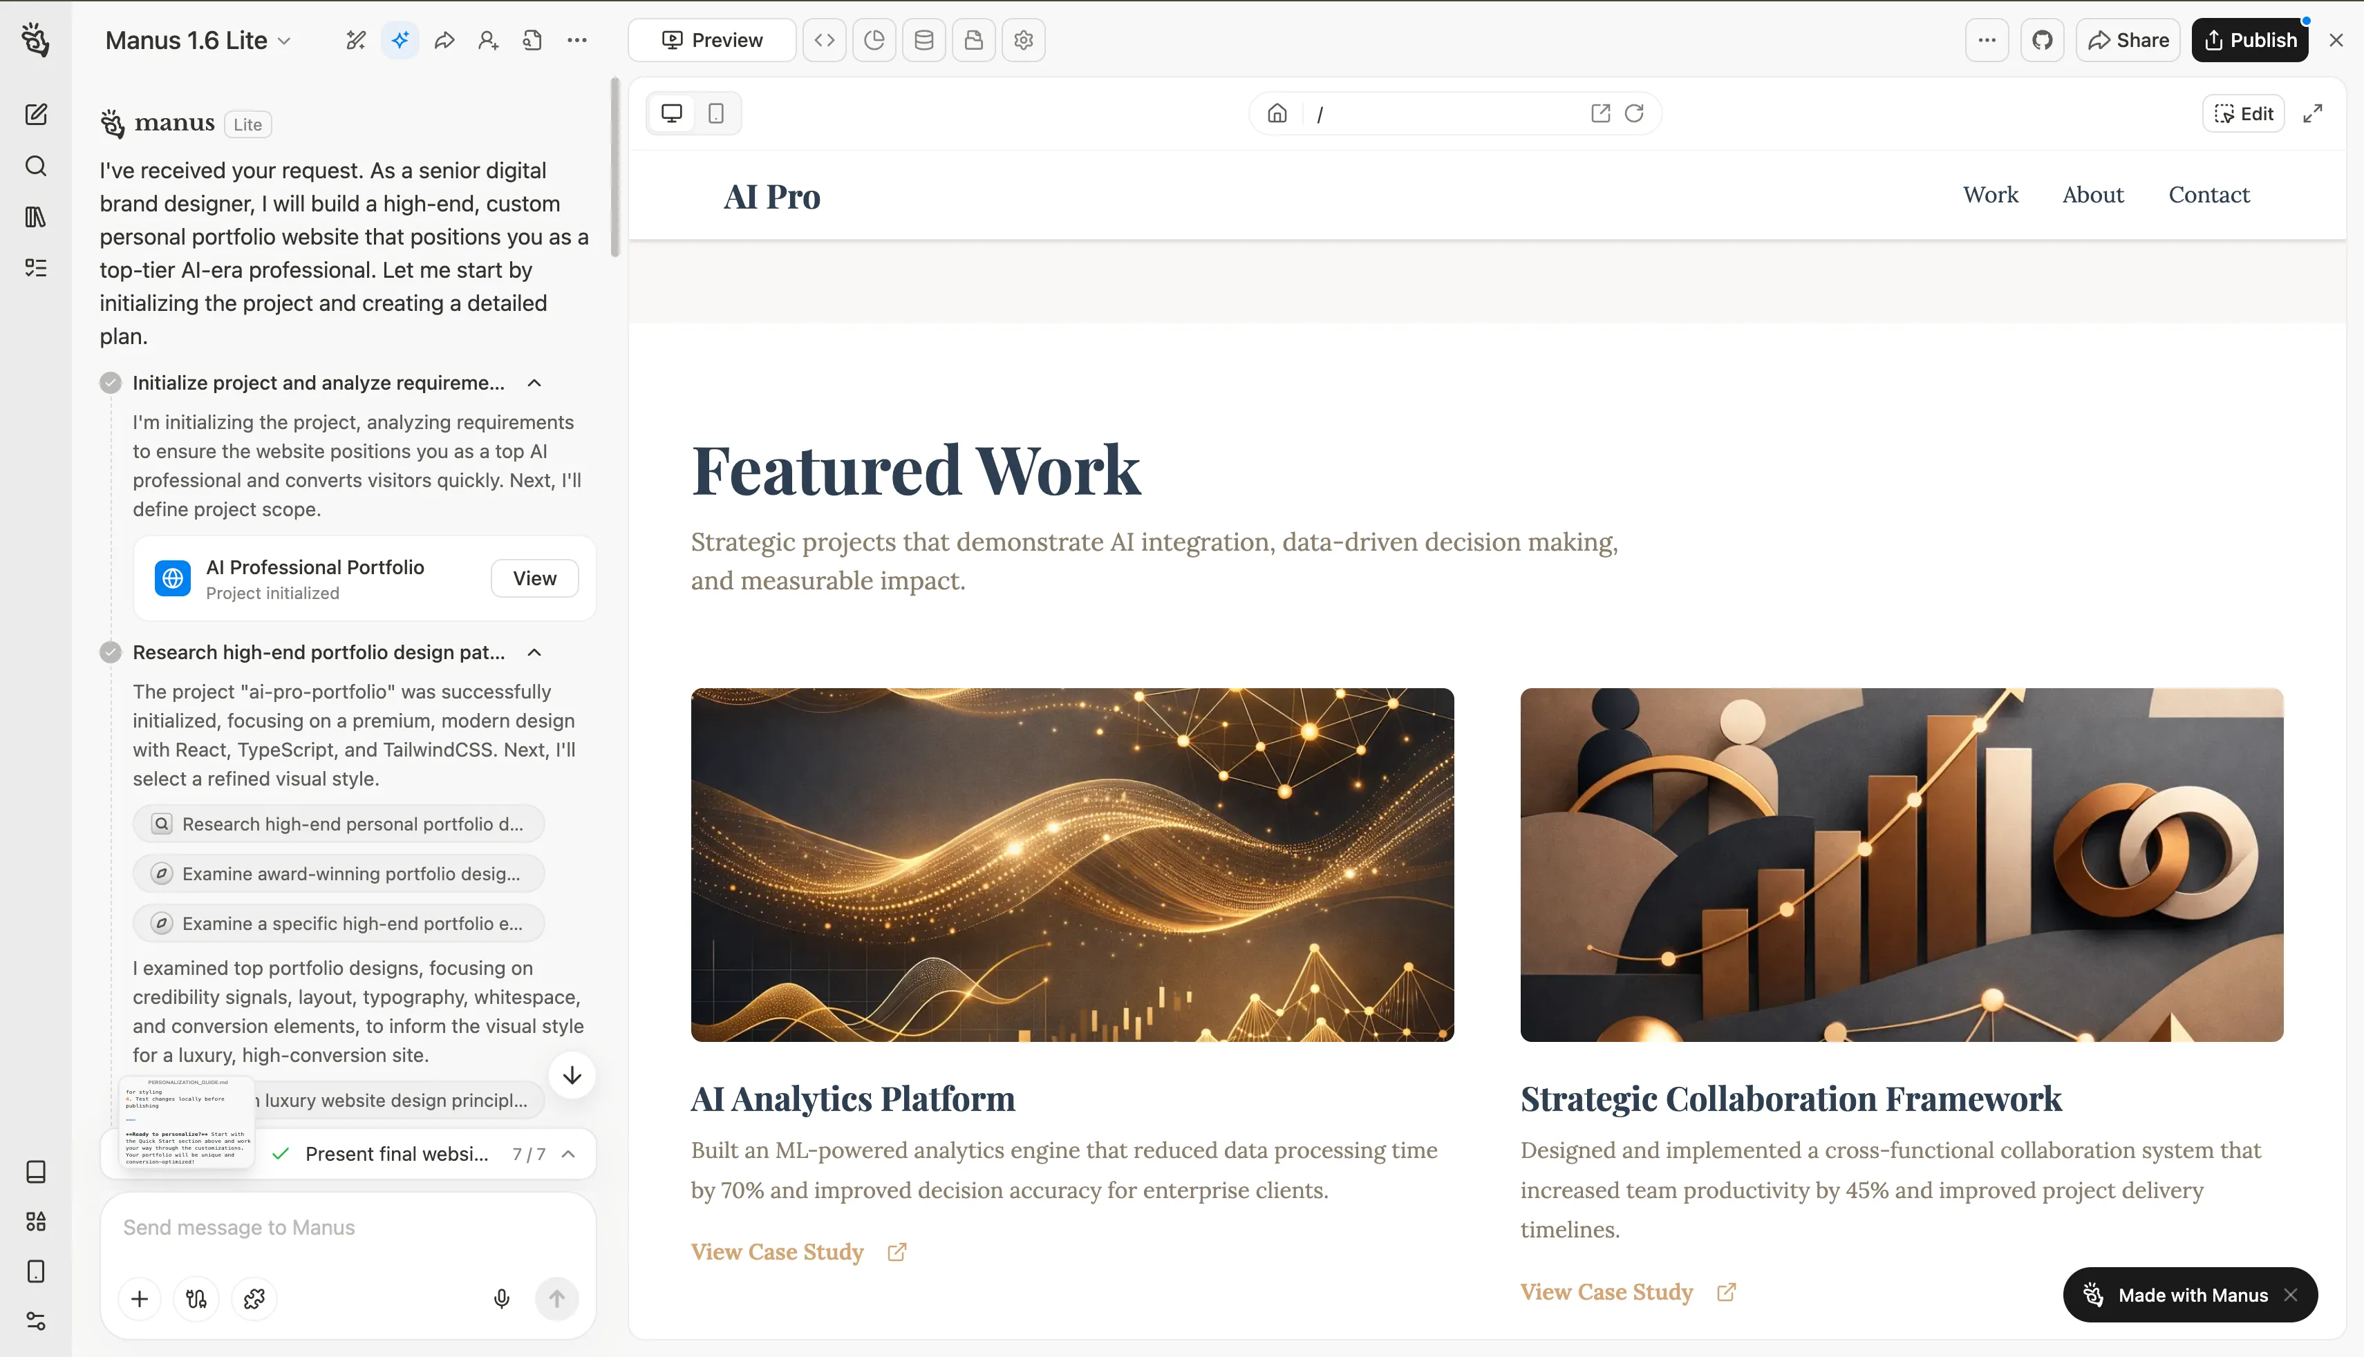
Task: Select the Preview tab
Action: click(x=712, y=40)
